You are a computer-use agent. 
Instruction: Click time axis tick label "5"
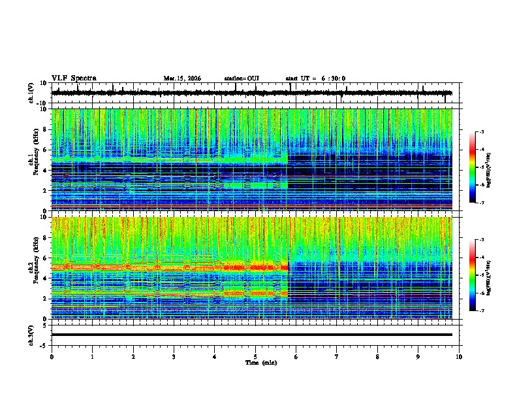(x=255, y=357)
